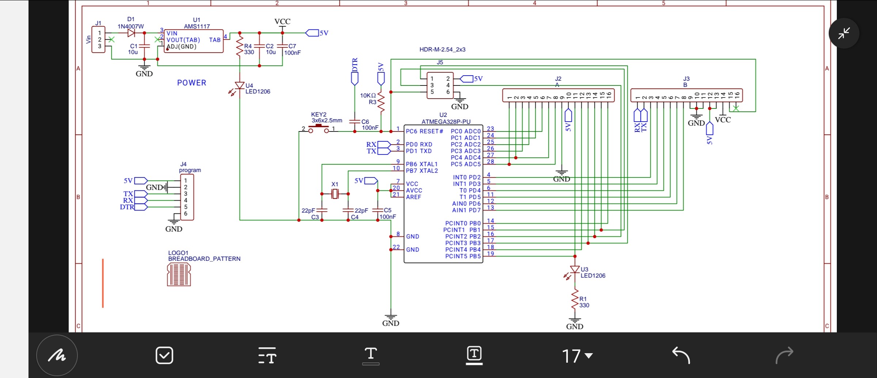The width and height of the screenshot is (877, 378).
Task: Collapse the fullscreen view with the shrink icon
Action: [844, 33]
